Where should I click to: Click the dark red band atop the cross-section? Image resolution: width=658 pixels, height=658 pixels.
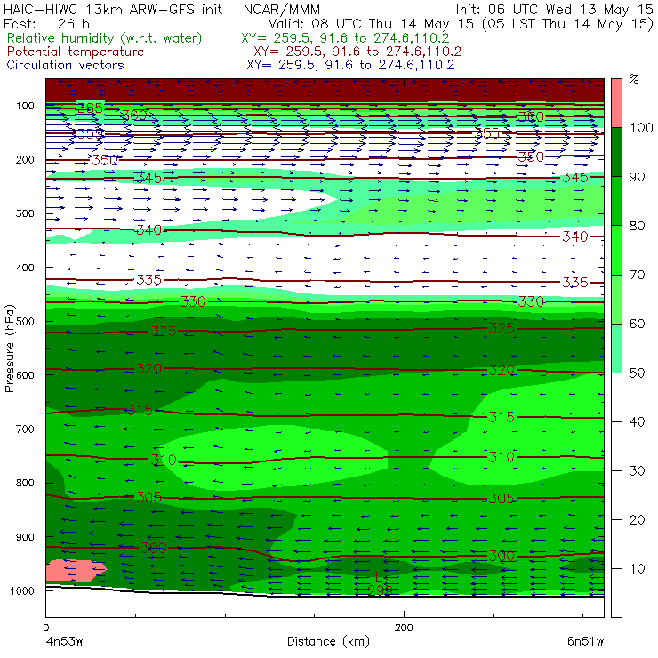325,90
